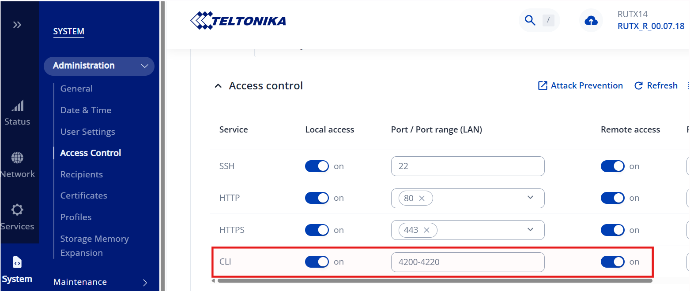Open Network globe icon

pyautogui.click(x=17, y=158)
